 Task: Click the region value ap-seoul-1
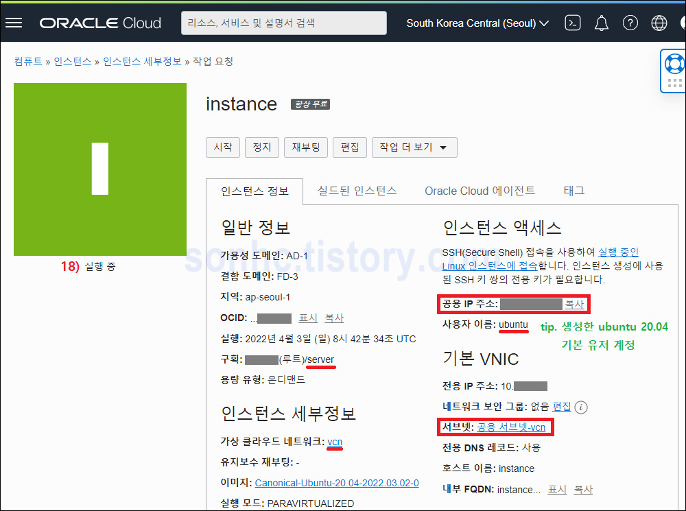(268, 297)
